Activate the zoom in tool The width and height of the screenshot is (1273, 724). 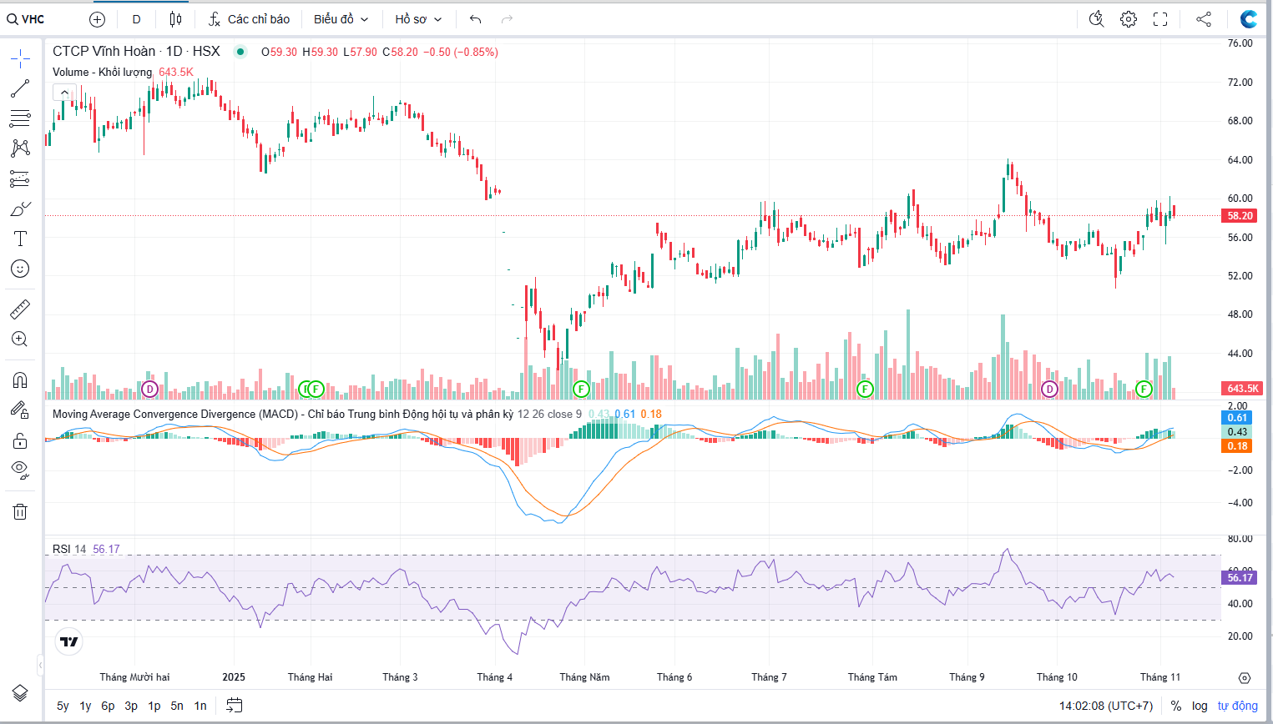tap(20, 339)
